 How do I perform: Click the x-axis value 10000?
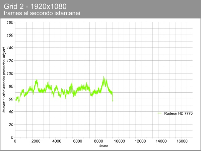[x=119, y=141]
